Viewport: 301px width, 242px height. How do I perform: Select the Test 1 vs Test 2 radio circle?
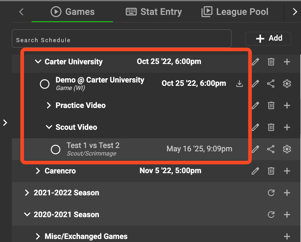pyautogui.click(x=56, y=149)
